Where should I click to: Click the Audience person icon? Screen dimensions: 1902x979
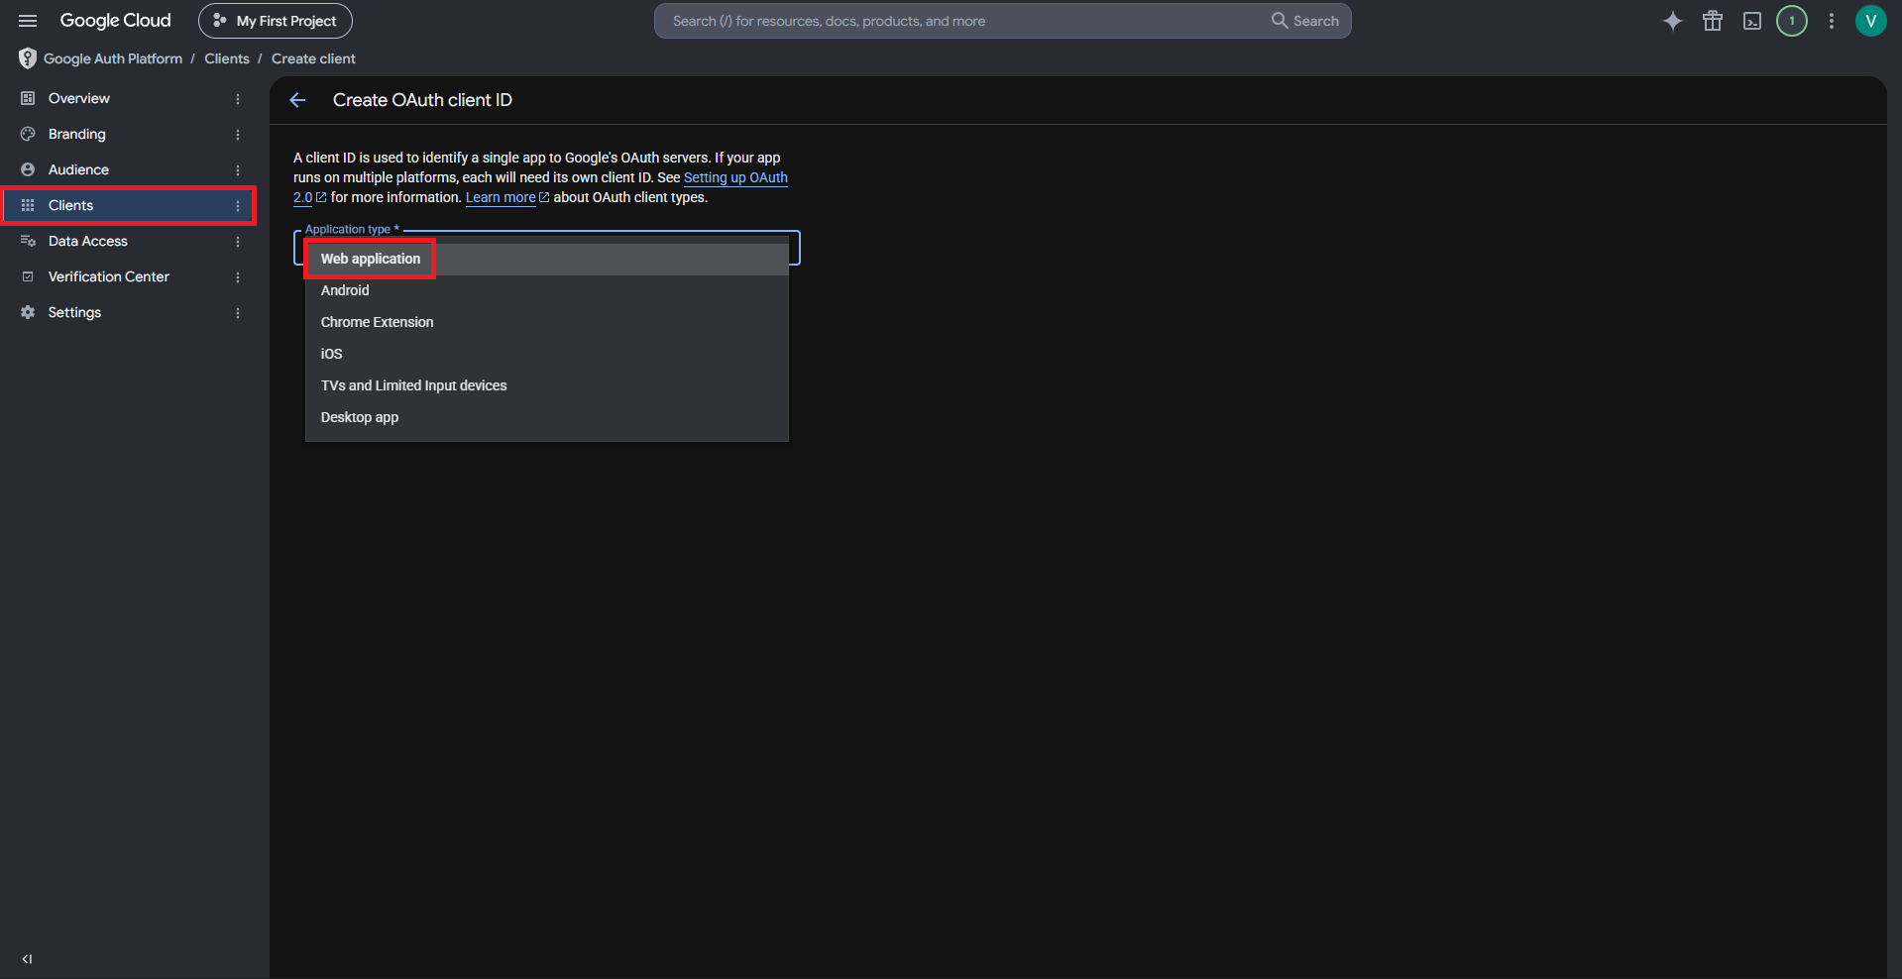pos(28,169)
